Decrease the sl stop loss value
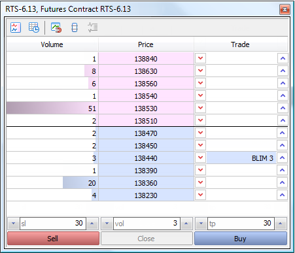Screen dimensions: 295x253 14,224
